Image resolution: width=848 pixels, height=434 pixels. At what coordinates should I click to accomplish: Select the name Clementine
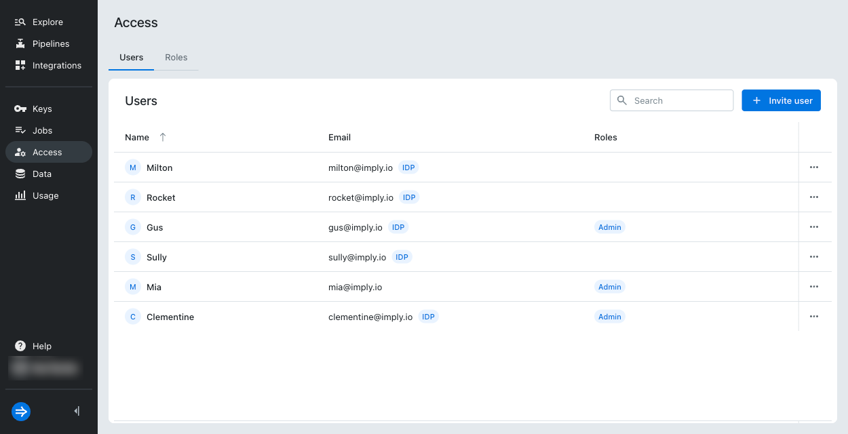[x=170, y=317]
